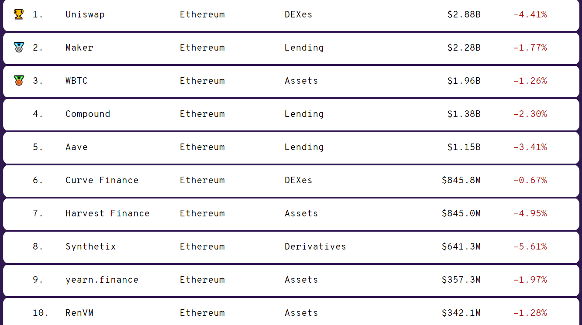Click the -5.61% change for Synthetix

530,246
